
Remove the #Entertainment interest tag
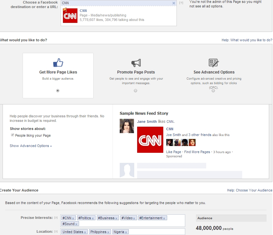(x=164, y=218)
